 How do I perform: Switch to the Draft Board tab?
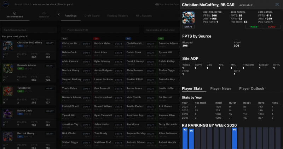92,16
